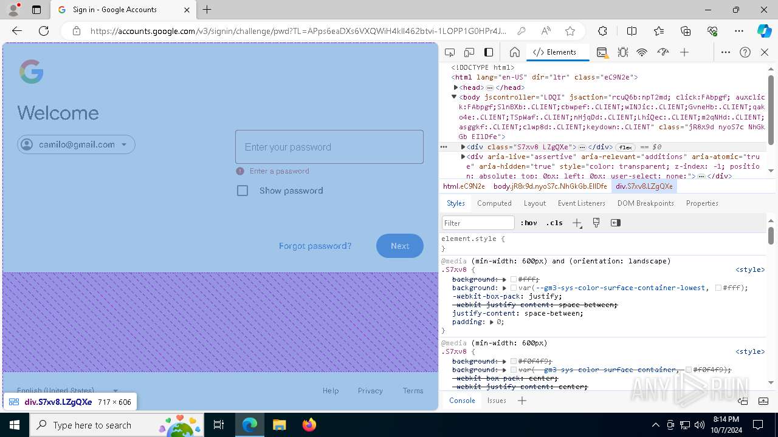Screen dimensions: 778x437
Task: Open the Event Listeners tab
Action: (x=582, y=203)
